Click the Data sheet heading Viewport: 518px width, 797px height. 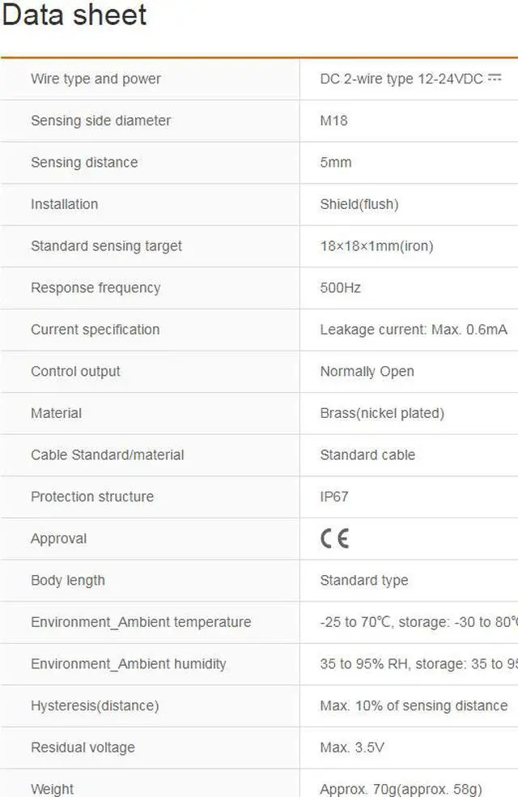(x=74, y=15)
